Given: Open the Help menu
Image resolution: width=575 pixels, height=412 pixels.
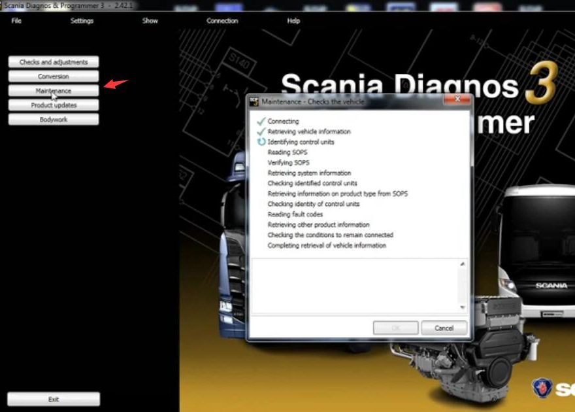Looking at the screenshot, I should 293,21.
